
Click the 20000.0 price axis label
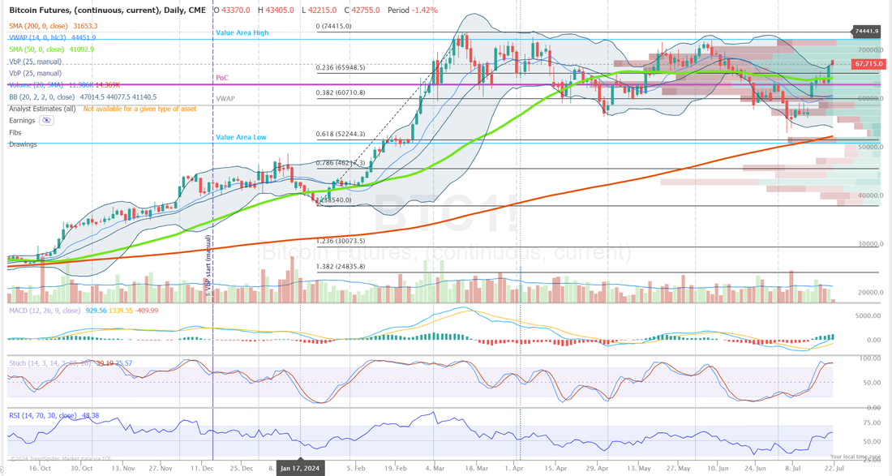pyautogui.click(x=871, y=293)
